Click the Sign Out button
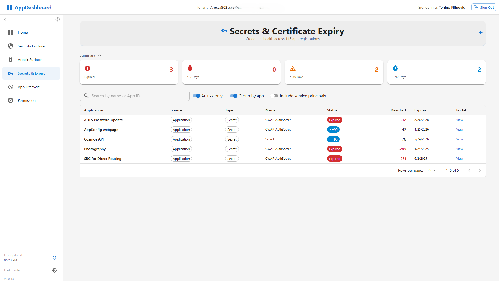 [484, 7]
